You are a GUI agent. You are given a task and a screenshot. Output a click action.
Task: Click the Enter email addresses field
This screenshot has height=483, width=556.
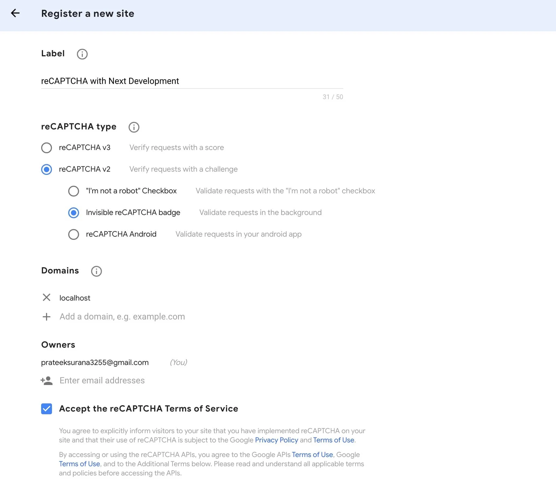(102, 380)
